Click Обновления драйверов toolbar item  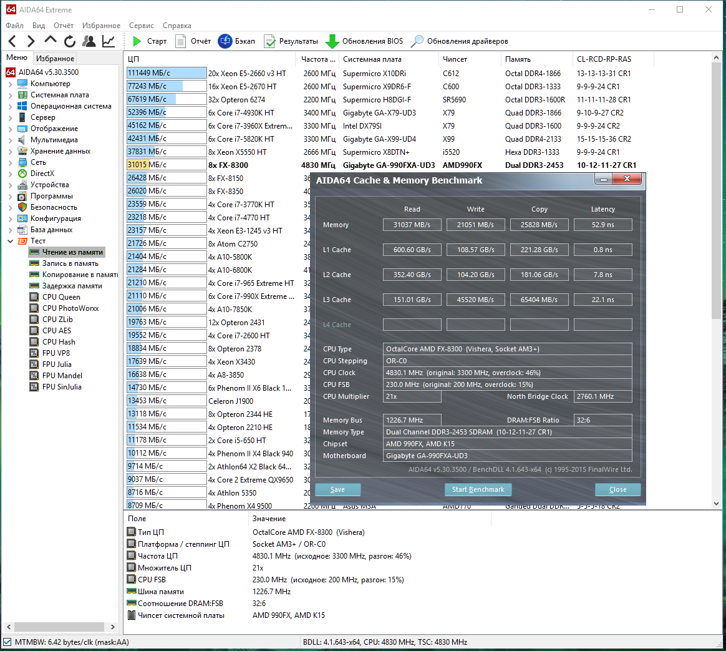pyautogui.click(x=460, y=41)
